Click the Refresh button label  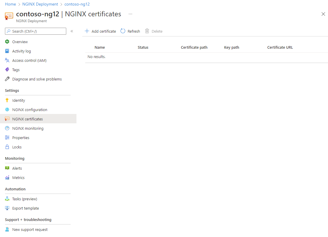pyautogui.click(x=134, y=31)
